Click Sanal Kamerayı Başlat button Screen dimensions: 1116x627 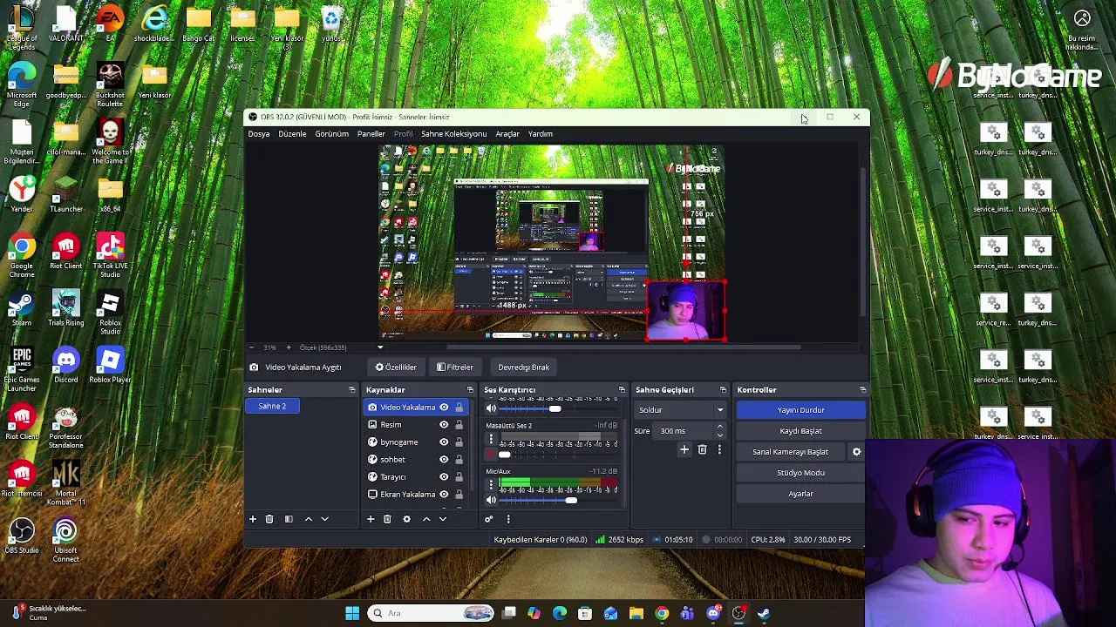[x=791, y=452]
